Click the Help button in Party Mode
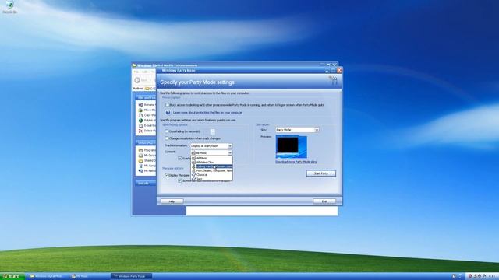 [172, 201]
